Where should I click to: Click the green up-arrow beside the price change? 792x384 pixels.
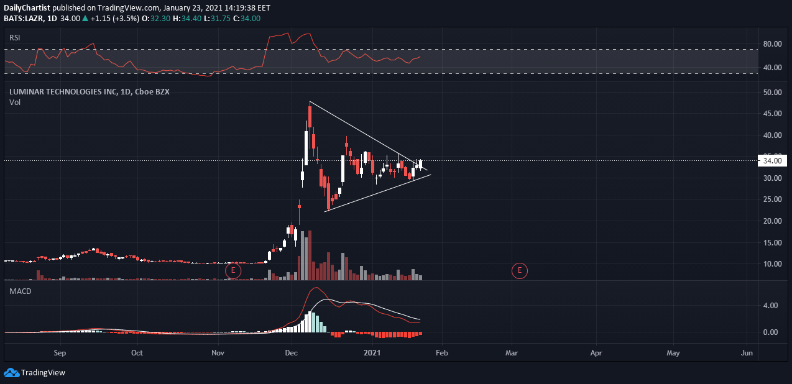pyautogui.click(x=85, y=19)
